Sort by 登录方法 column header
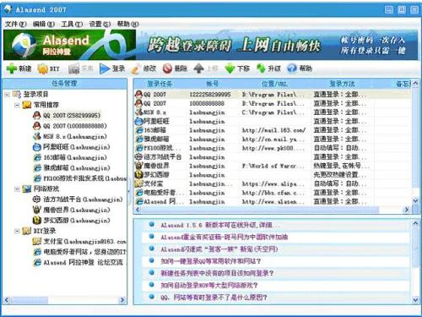The width and height of the screenshot is (422, 317). tap(342, 84)
